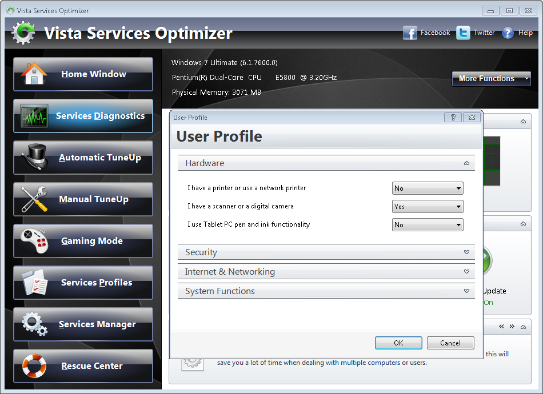
Task: Open Services Manager gears icon
Action: [35, 324]
